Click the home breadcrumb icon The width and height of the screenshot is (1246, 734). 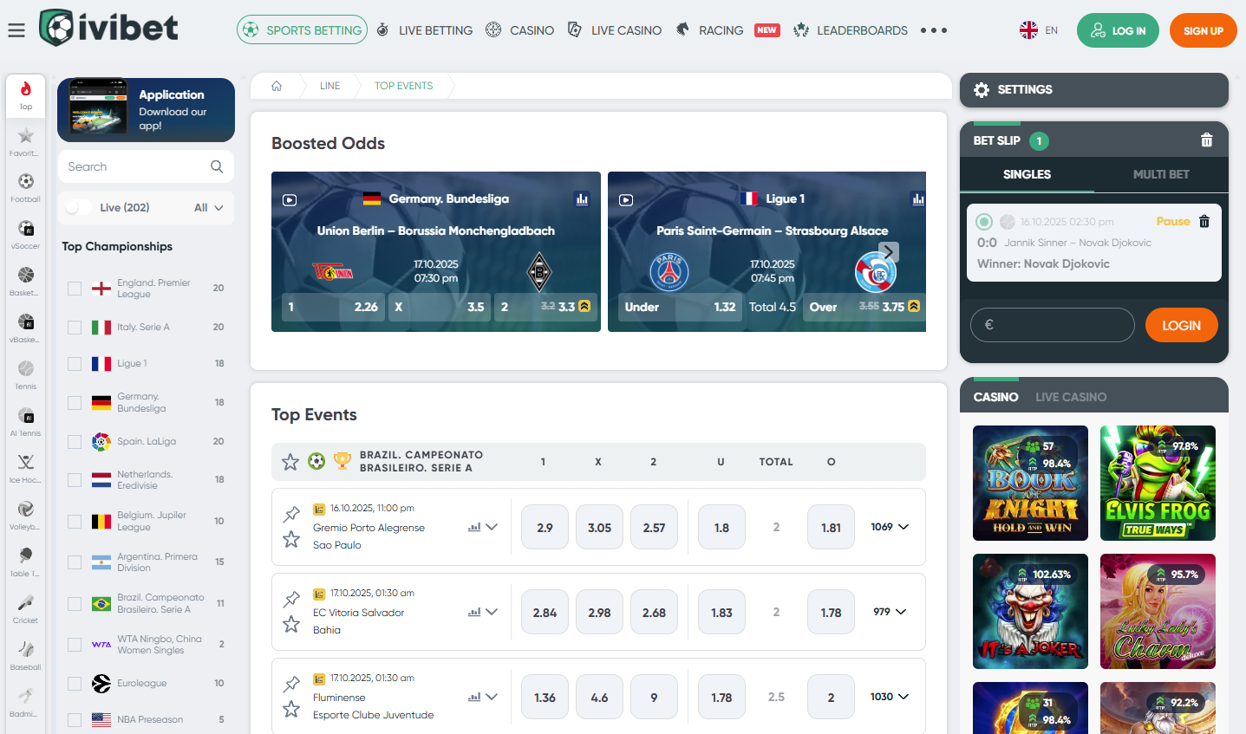point(277,86)
